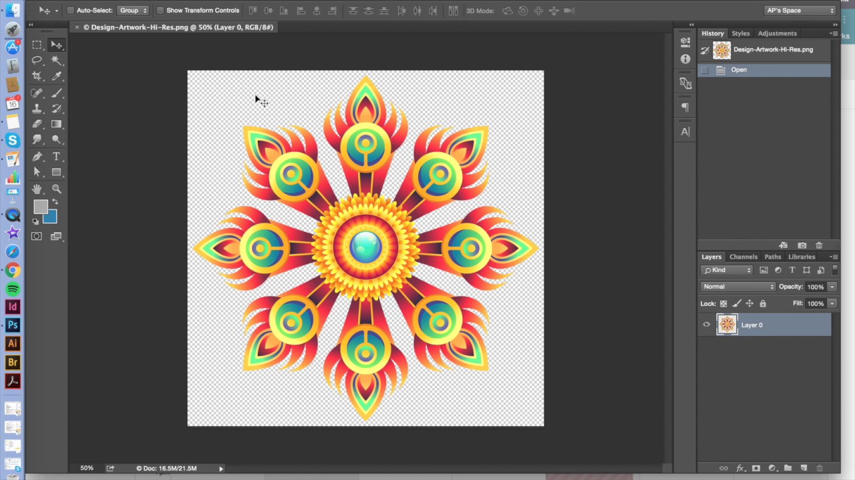
Task: Click the Opacity value field
Action: pos(816,287)
